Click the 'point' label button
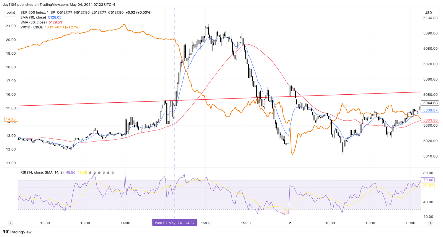Screen dimensions: 443x237 pos(11,12)
